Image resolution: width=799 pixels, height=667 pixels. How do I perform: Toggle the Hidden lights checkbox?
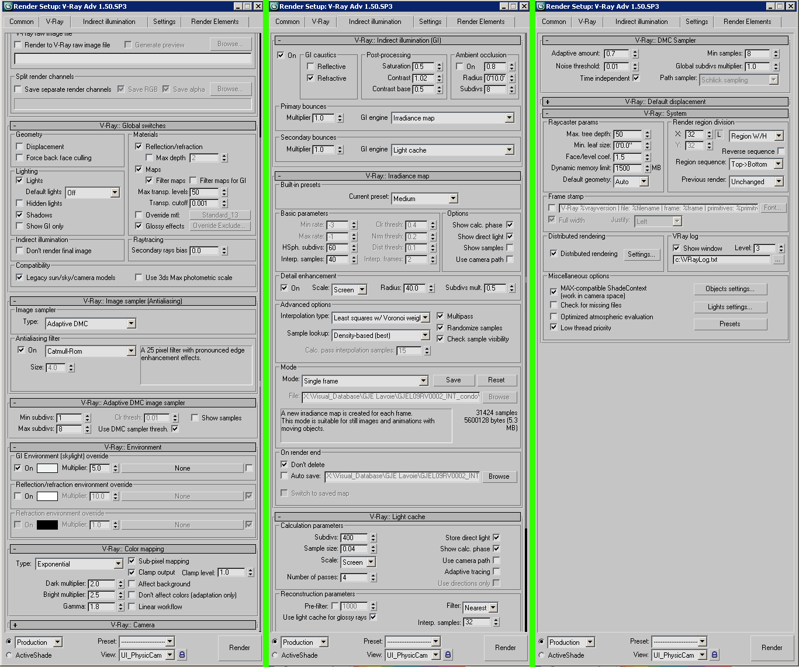(x=19, y=203)
